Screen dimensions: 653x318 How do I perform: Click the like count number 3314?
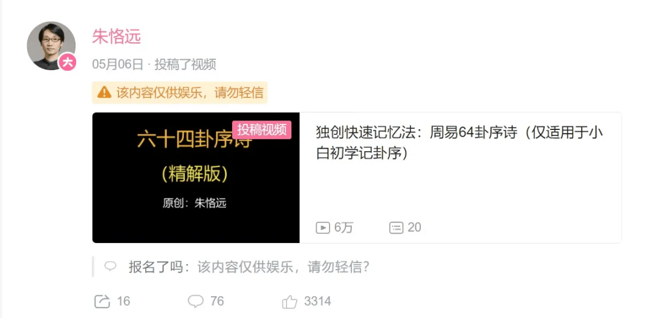[x=317, y=301]
